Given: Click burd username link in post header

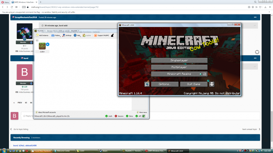Looking at the screenshot, I should point(26,58).
